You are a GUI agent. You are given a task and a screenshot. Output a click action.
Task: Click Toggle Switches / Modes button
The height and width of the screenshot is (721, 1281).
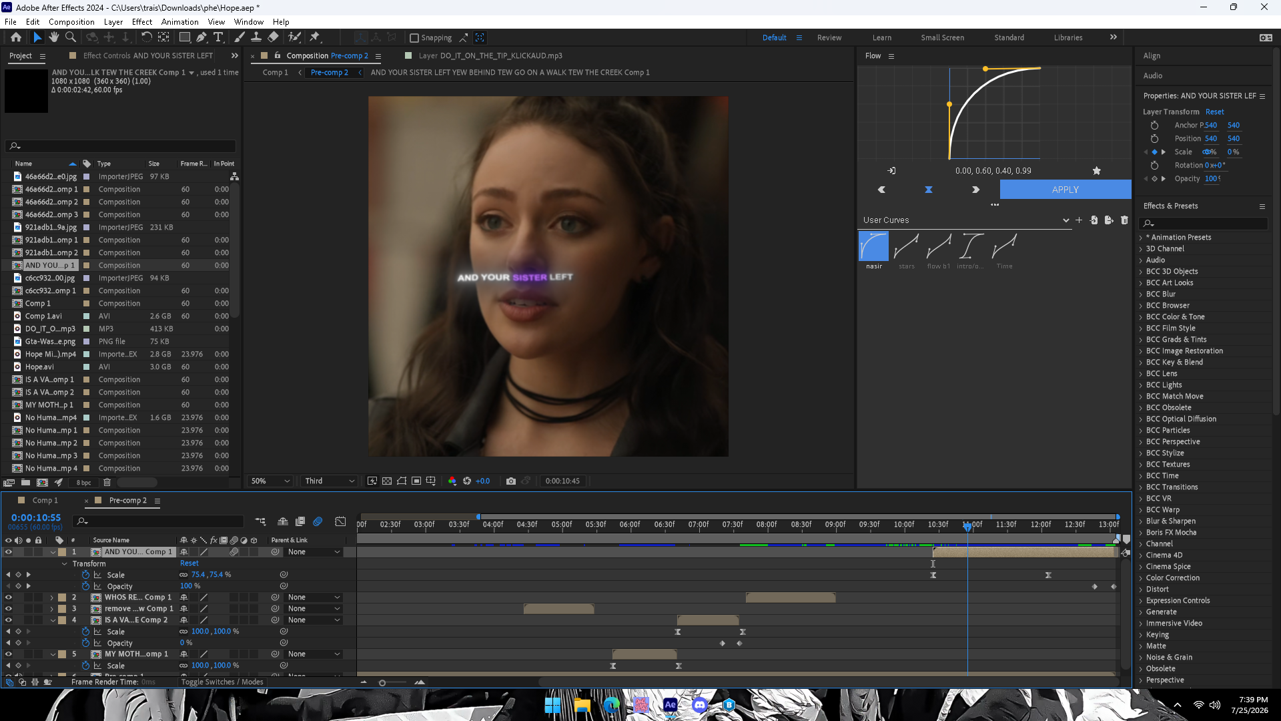pos(222,682)
